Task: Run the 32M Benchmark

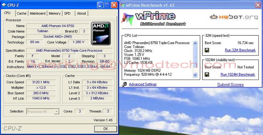Action: coord(240,50)
